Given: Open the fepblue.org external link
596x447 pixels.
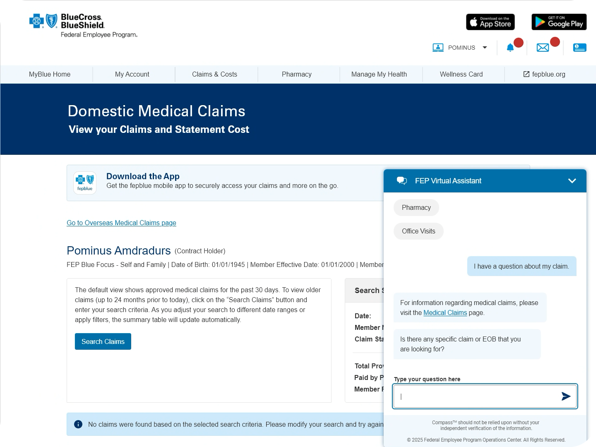Looking at the screenshot, I should click(x=544, y=74).
